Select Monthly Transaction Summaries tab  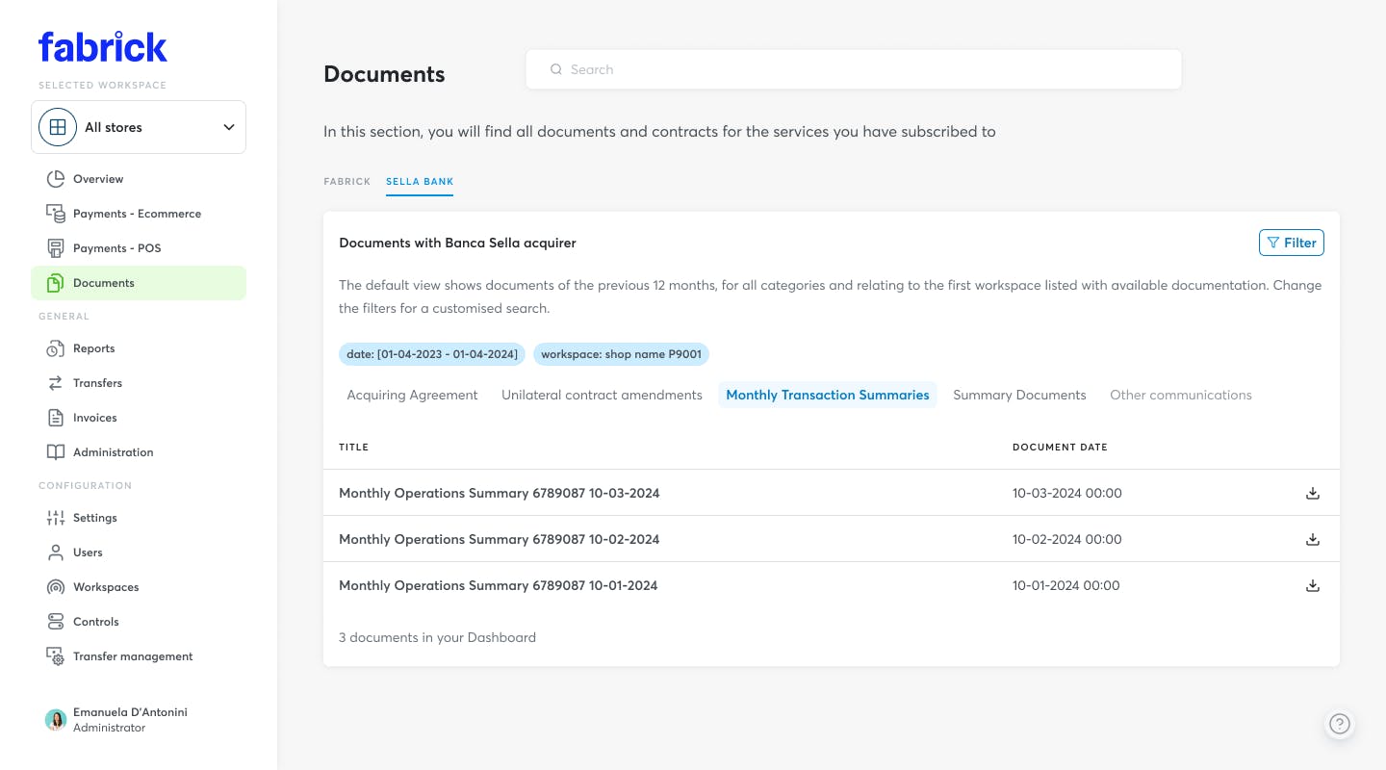[x=828, y=395]
